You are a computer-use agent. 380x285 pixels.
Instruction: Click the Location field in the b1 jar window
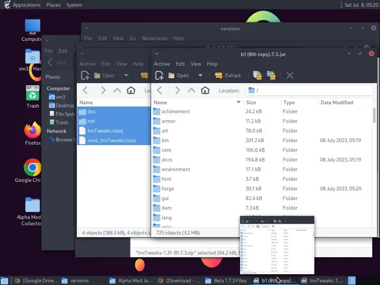[x=309, y=91]
